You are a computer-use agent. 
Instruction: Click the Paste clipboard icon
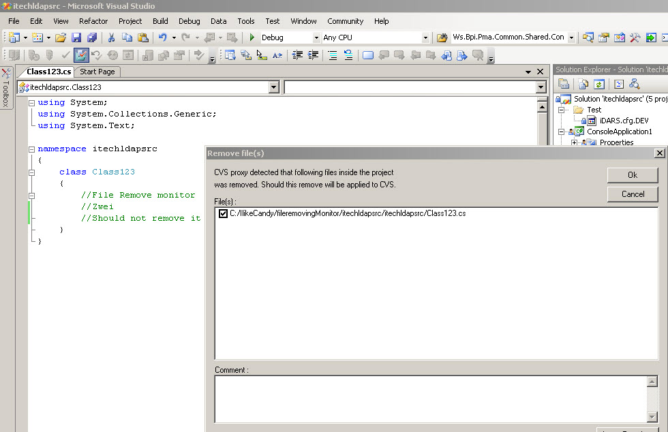point(143,37)
